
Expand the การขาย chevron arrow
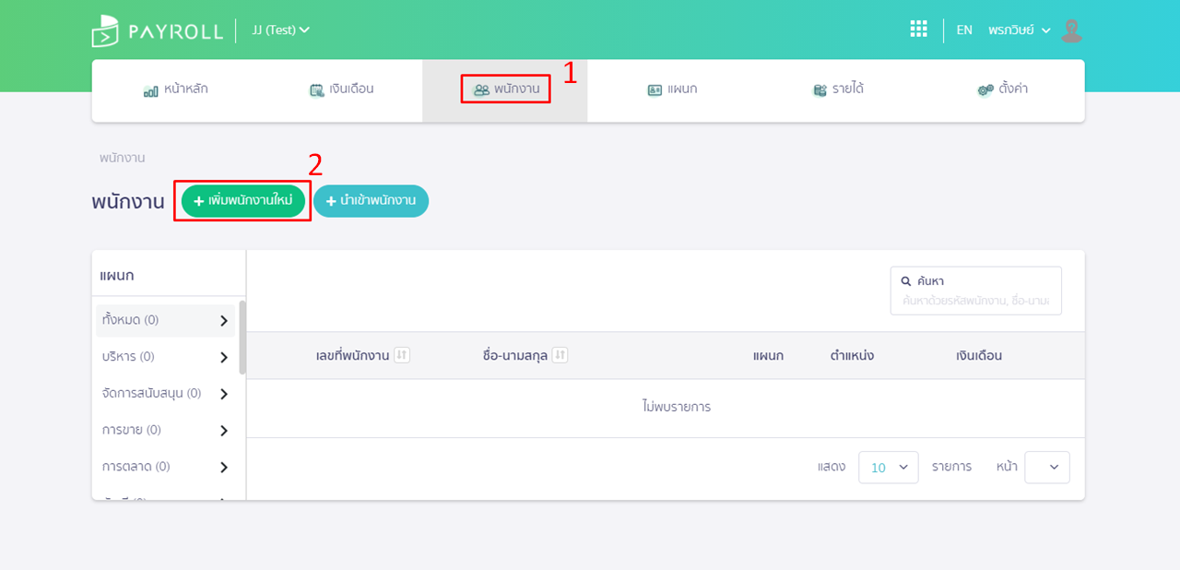[224, 431]
